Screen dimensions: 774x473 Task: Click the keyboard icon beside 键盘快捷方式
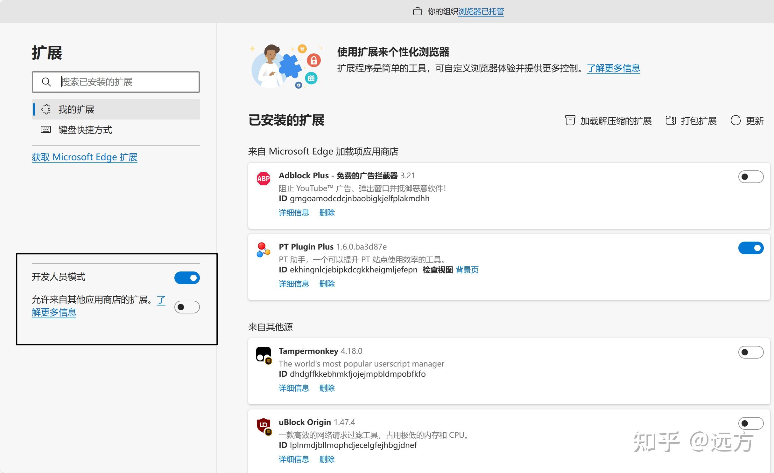[46, 130]
